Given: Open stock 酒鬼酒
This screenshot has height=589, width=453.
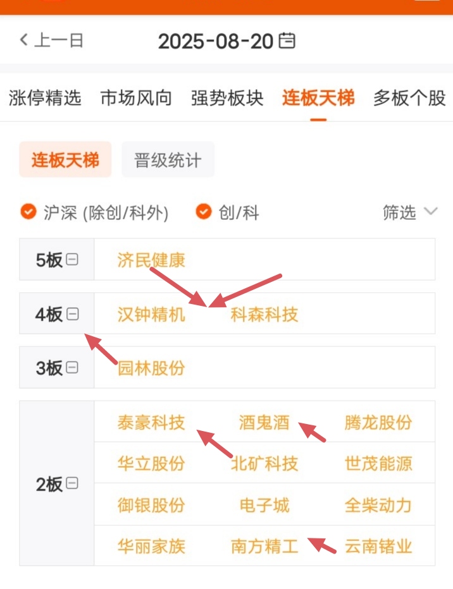Looking at the screenshot, I should point(264,422).
